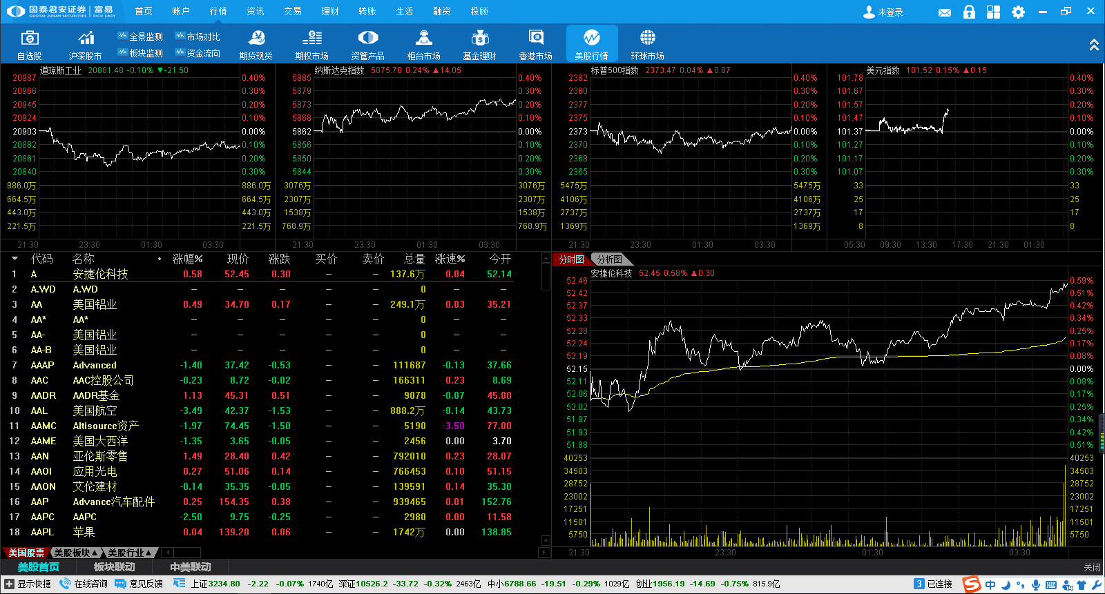Open 板块监测 sector monitor
1105x594 pixels.
click(x=140, y=53)
